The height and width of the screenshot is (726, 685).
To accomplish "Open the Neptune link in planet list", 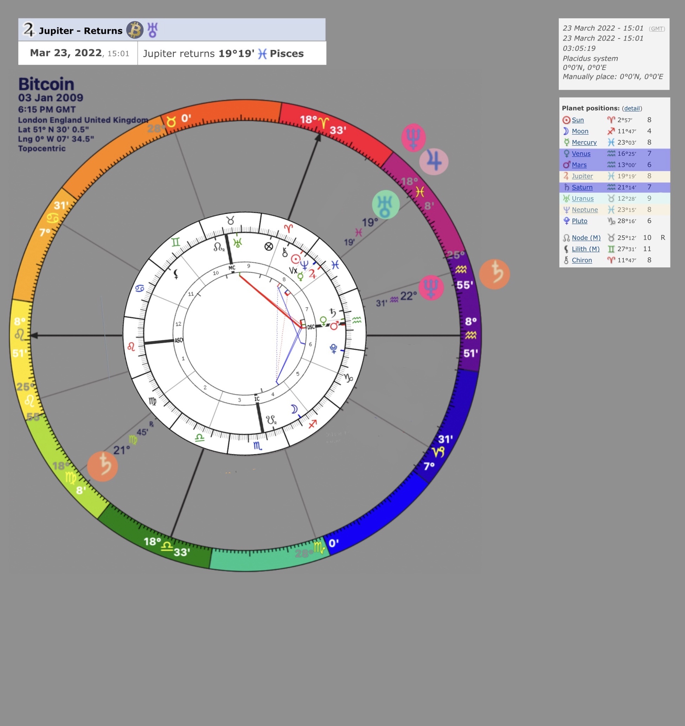I will pos(585,210).
